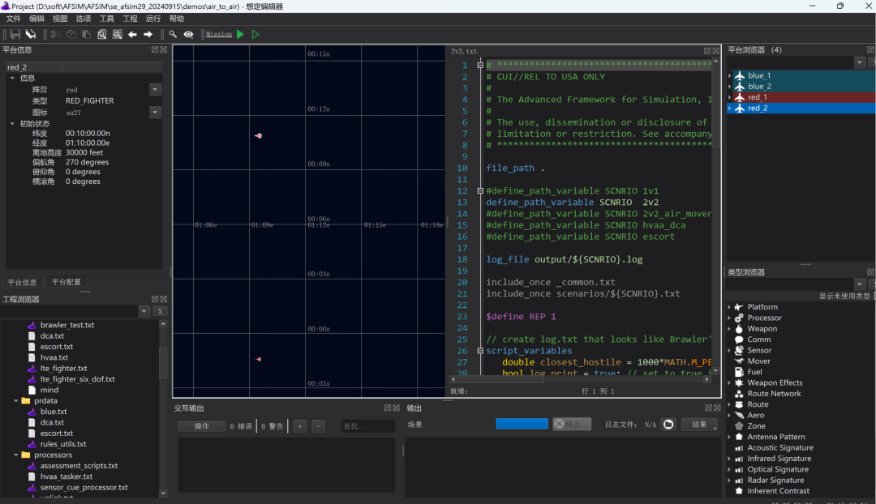Open the 运行 menu
This screenshot has height=504, width=876.
153,19
